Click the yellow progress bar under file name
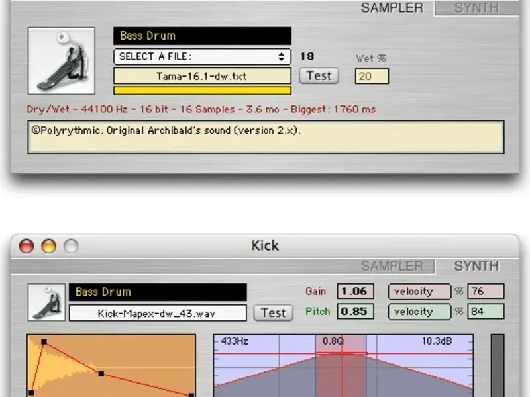The image size is (530, 397). 202,91
